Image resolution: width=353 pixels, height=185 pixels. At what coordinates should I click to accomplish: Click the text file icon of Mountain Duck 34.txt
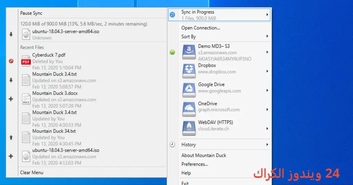point(26,138)
